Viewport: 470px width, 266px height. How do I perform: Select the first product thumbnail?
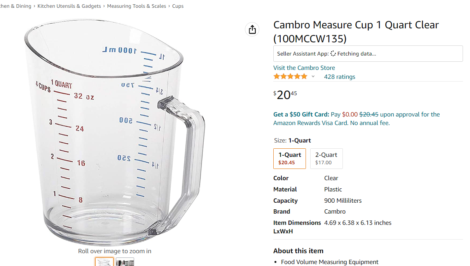coord(104,262)
